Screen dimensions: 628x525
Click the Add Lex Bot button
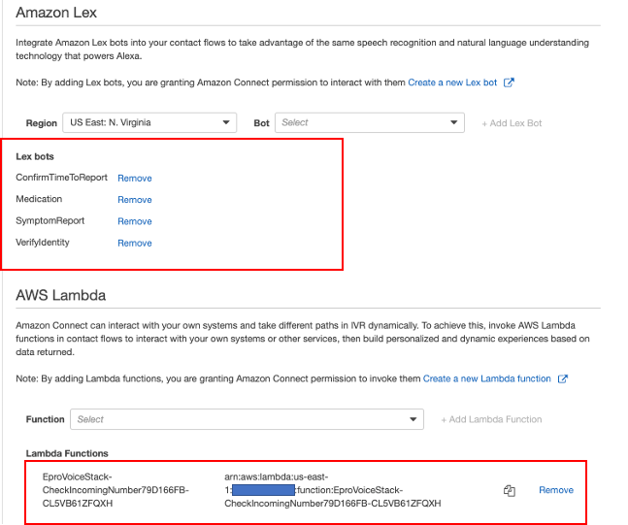click(512, 123)
